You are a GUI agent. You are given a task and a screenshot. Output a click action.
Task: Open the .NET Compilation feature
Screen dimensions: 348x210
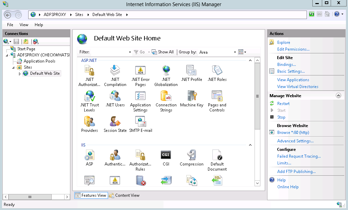click(x=115, y=75)
